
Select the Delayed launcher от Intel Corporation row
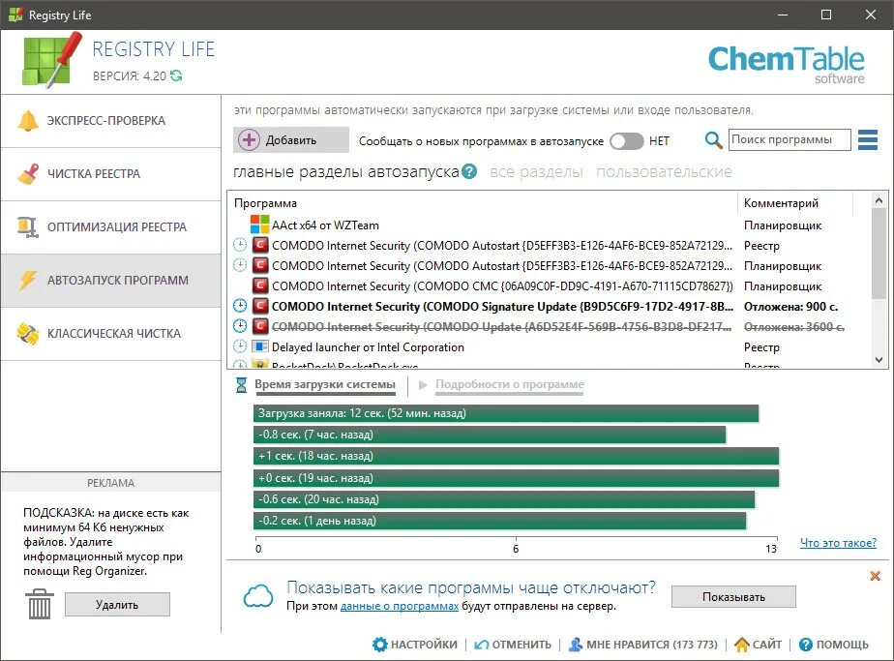point(550,346)
